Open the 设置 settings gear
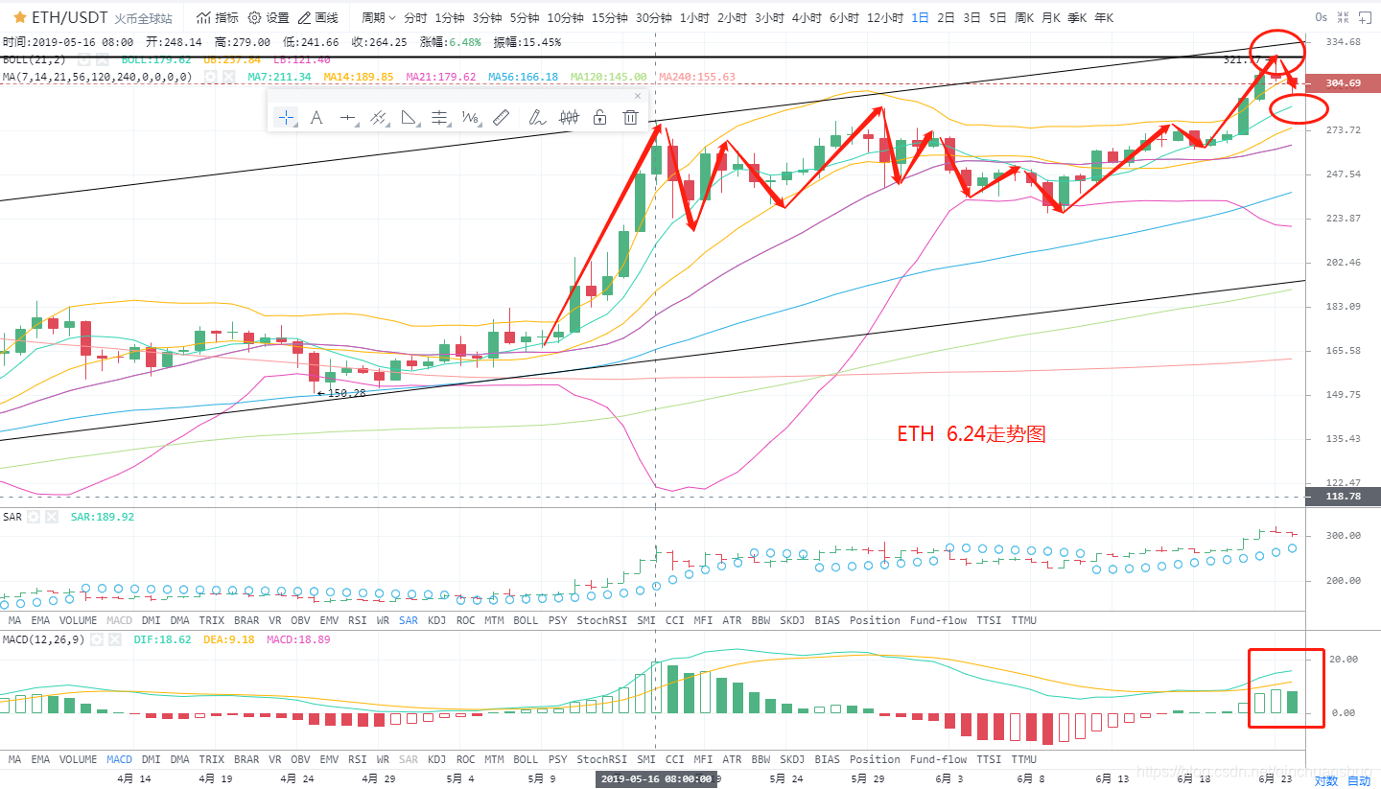1381x789 pixels. (x=269, y=17)
